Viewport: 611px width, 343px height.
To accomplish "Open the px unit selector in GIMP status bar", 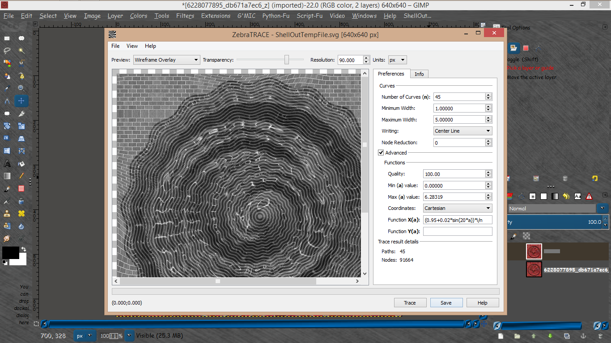I will 84,336.
